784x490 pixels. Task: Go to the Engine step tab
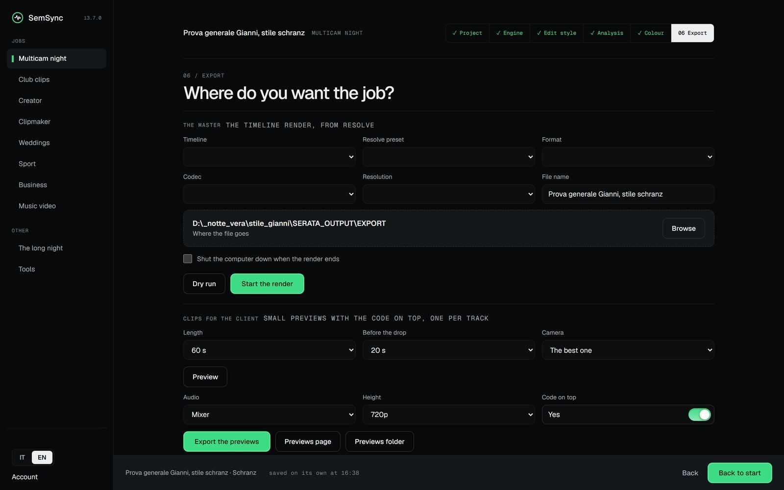tap(510, 33)
